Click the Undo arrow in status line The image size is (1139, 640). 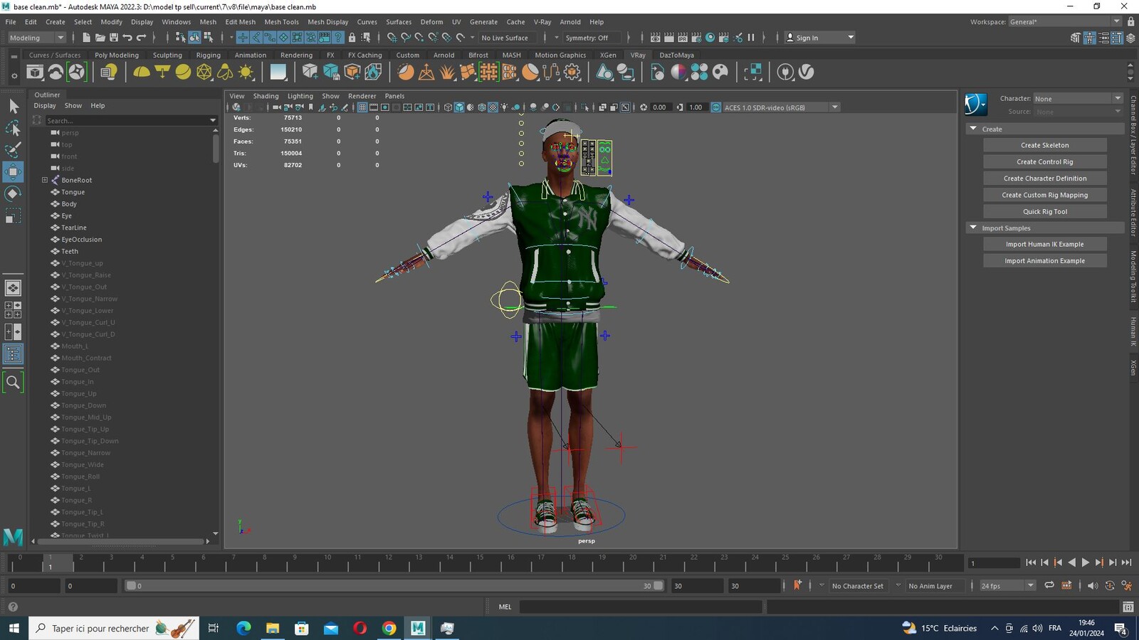(x=127, y=38)
